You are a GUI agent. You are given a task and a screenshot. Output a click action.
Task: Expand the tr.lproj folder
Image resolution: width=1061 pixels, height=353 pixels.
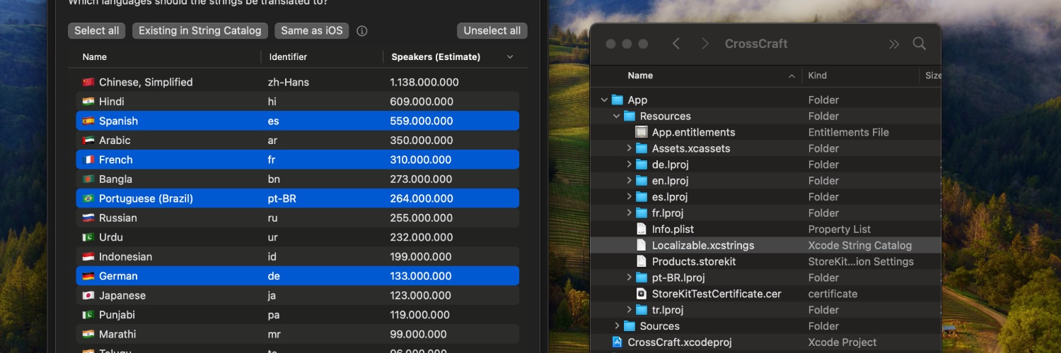[x=629, y=310]
